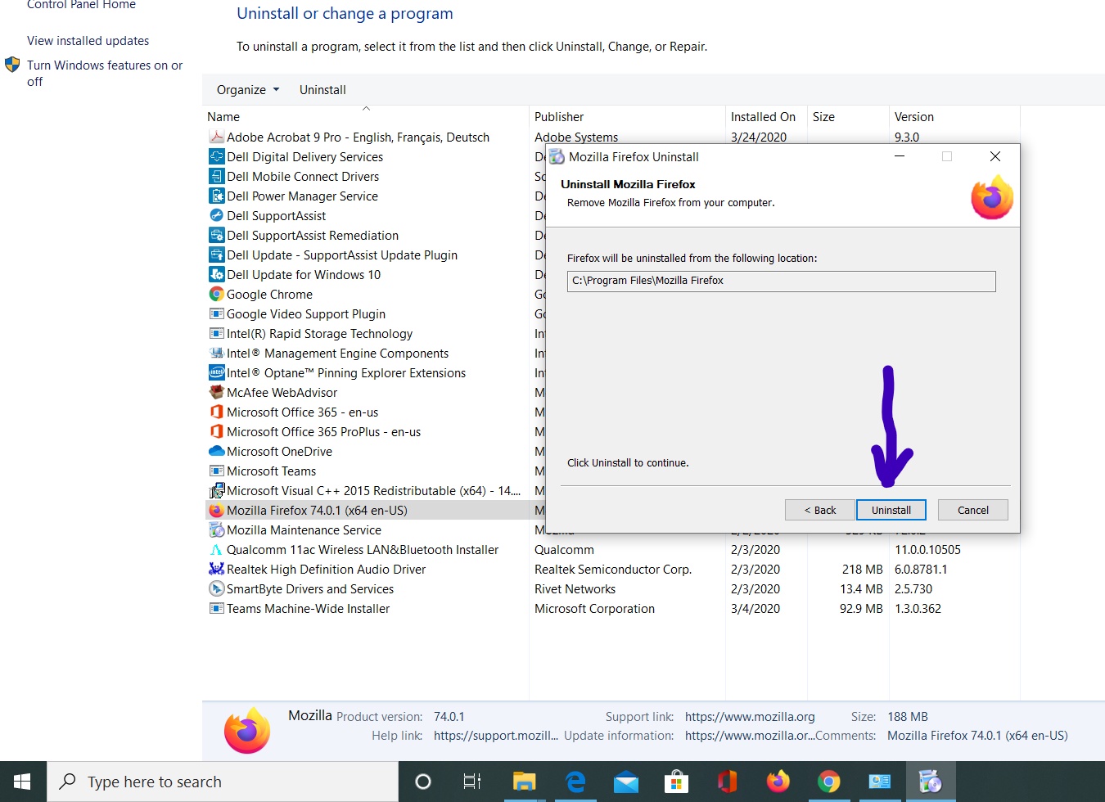Click the shield icon beside Turn Windows features

(x=12, y=65)
